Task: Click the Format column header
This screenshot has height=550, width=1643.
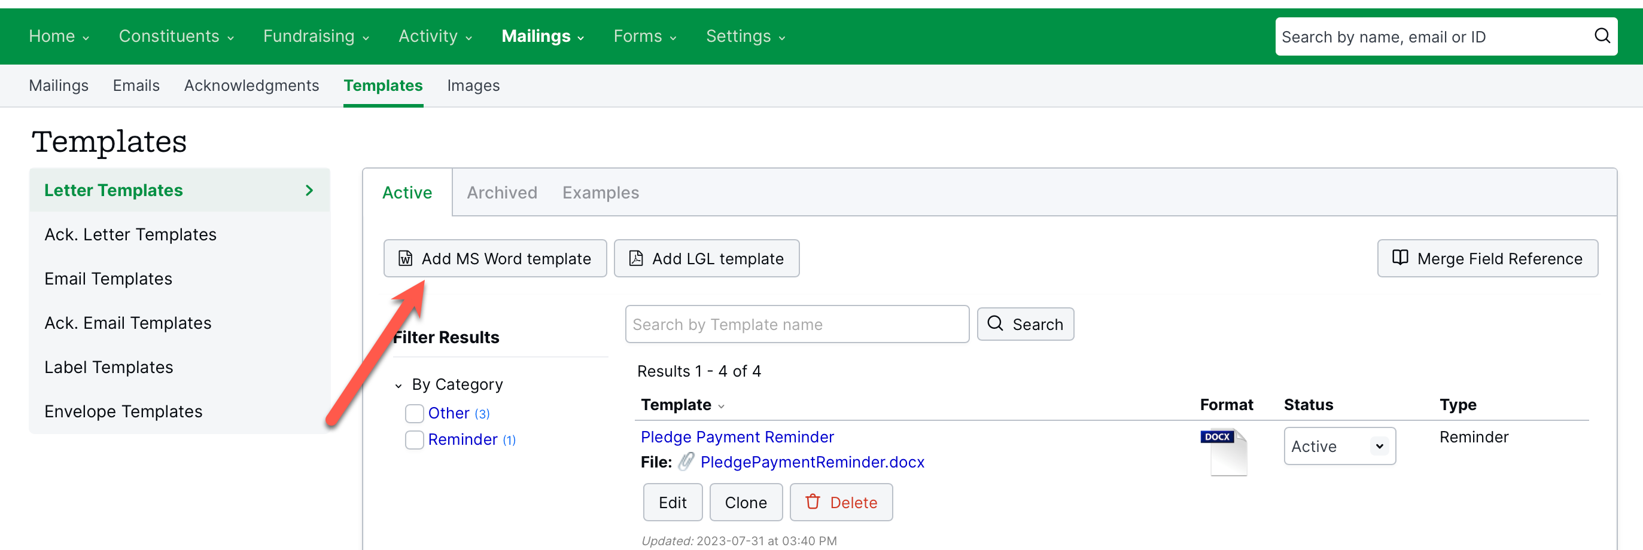Action: coord(1227,404)
